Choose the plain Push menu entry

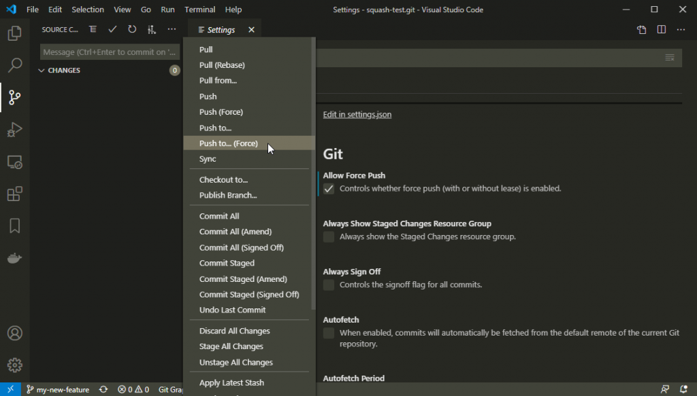point(249,96)
